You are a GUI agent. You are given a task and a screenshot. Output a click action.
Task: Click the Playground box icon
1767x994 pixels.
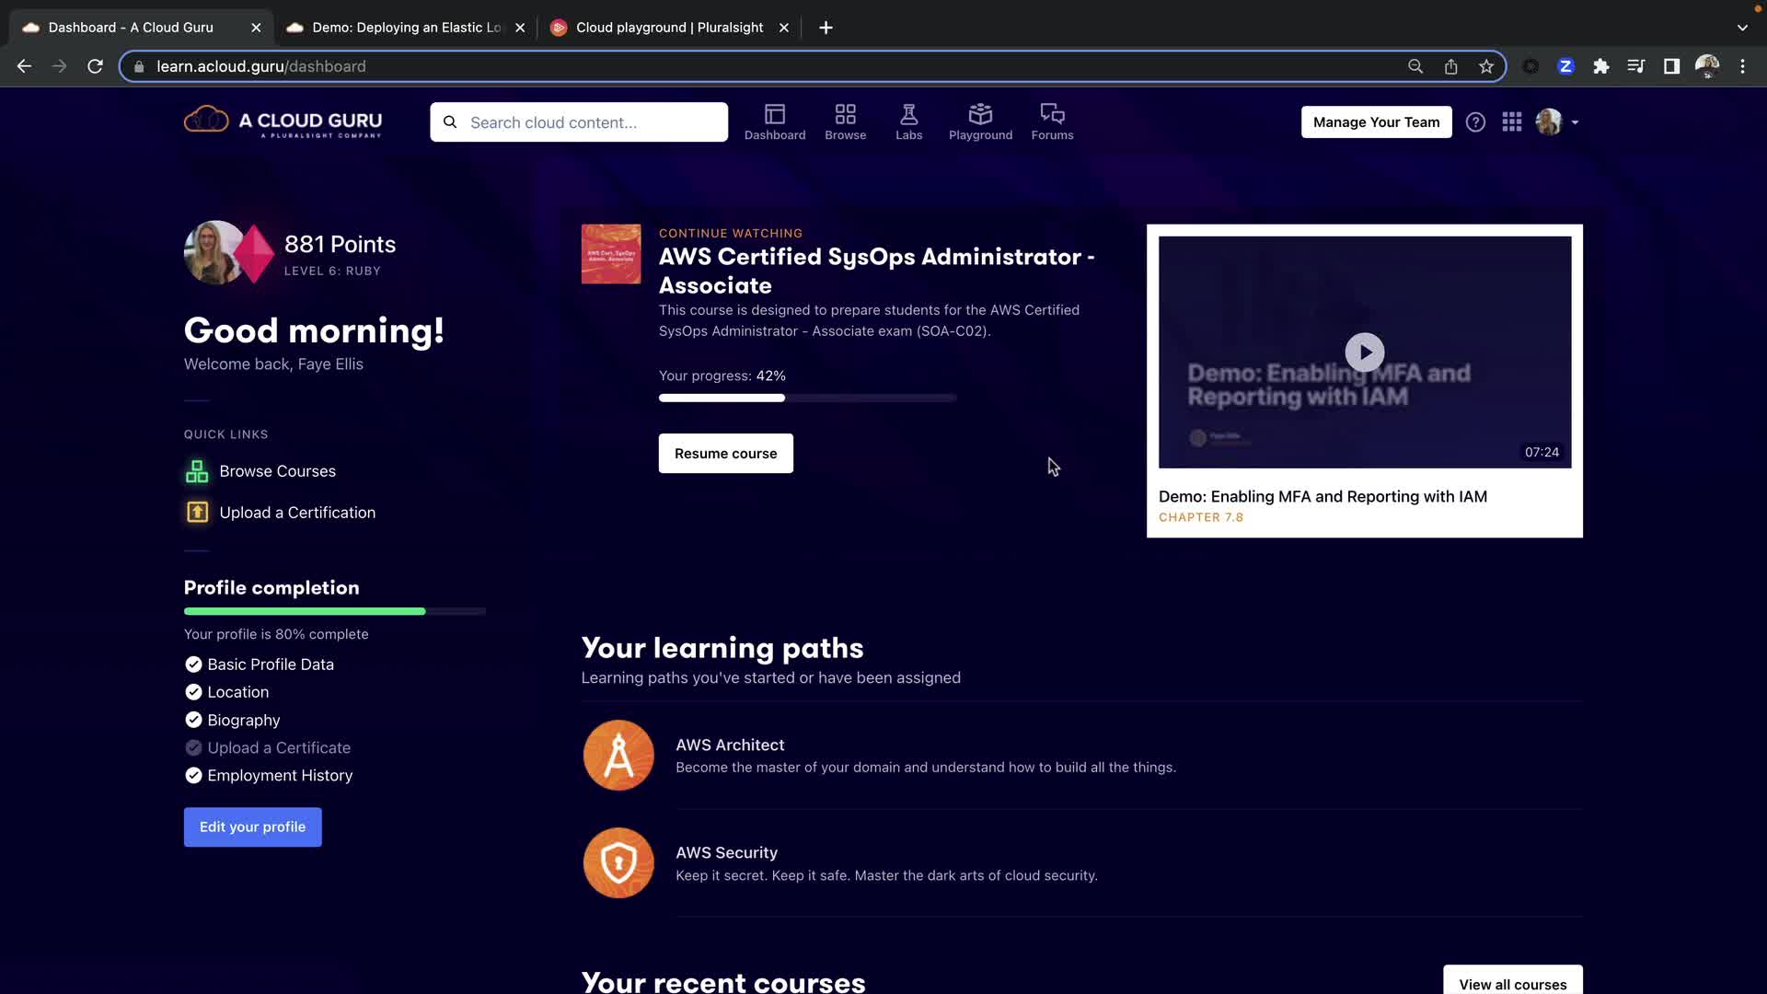(x=980, y=114)
